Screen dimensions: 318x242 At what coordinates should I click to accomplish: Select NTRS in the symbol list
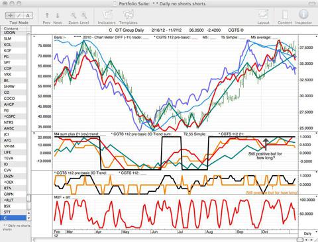(x=14, y=122)
